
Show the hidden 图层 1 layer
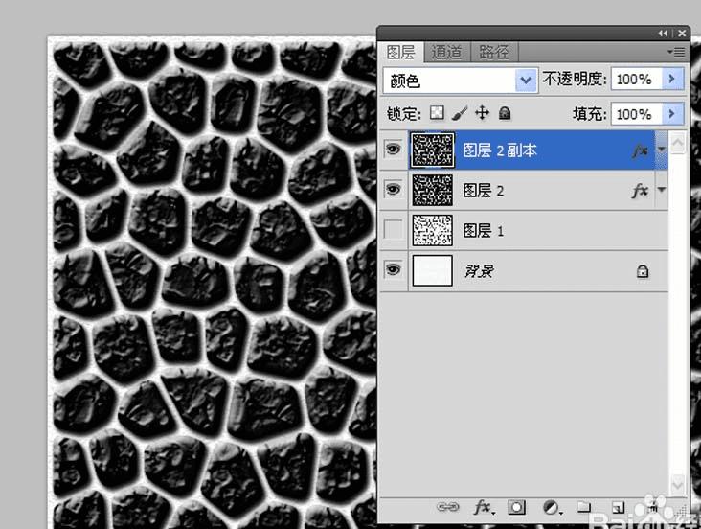tap(393, 230)
